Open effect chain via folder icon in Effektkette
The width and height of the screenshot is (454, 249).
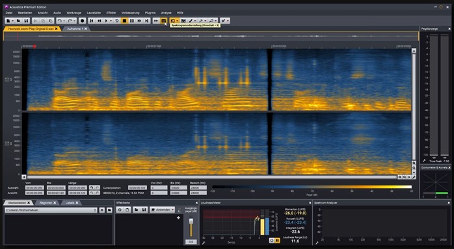coord(137,209)
